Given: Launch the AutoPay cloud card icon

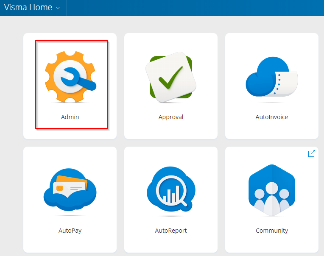Looking at the screenshot, I should 70,190.
